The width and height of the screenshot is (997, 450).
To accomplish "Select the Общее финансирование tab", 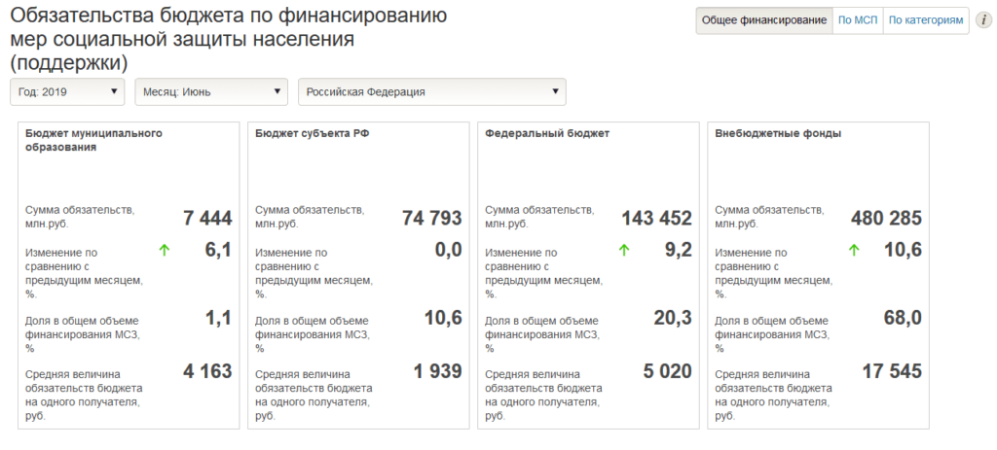I will [x=764, y=20].
